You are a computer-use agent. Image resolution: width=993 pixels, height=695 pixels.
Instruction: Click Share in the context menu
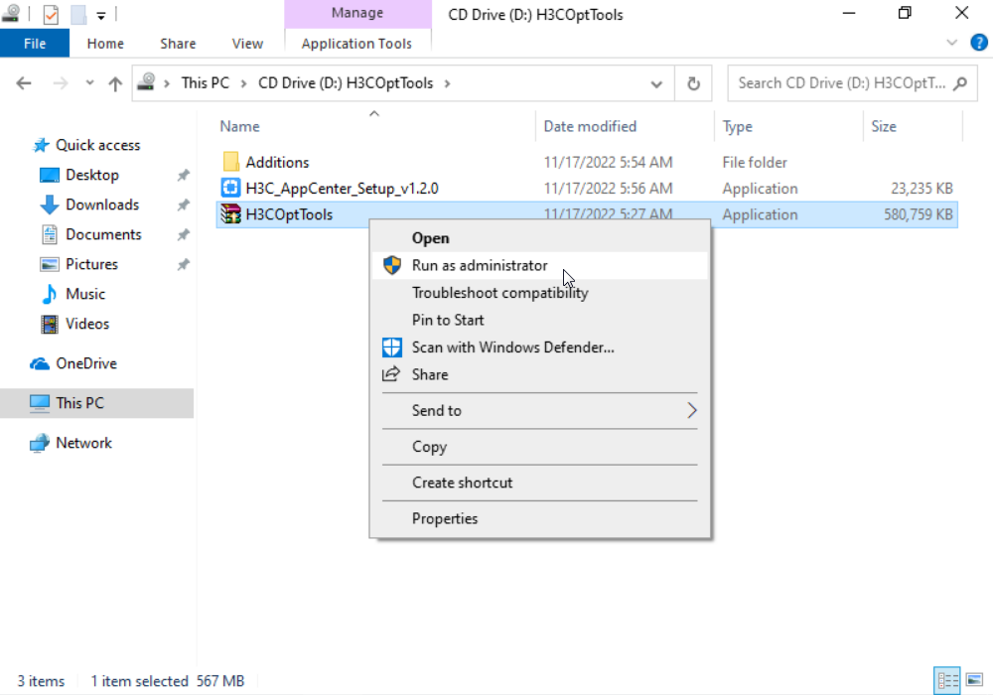tap(539, 374)
